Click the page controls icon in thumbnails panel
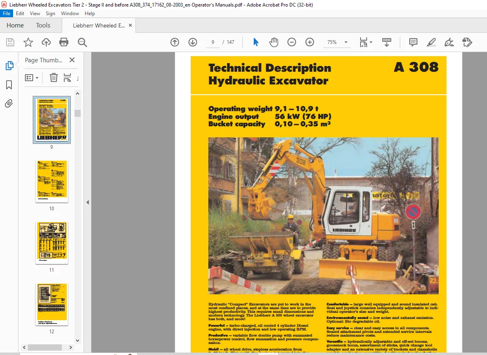487x355 pixels. (67, 77)
